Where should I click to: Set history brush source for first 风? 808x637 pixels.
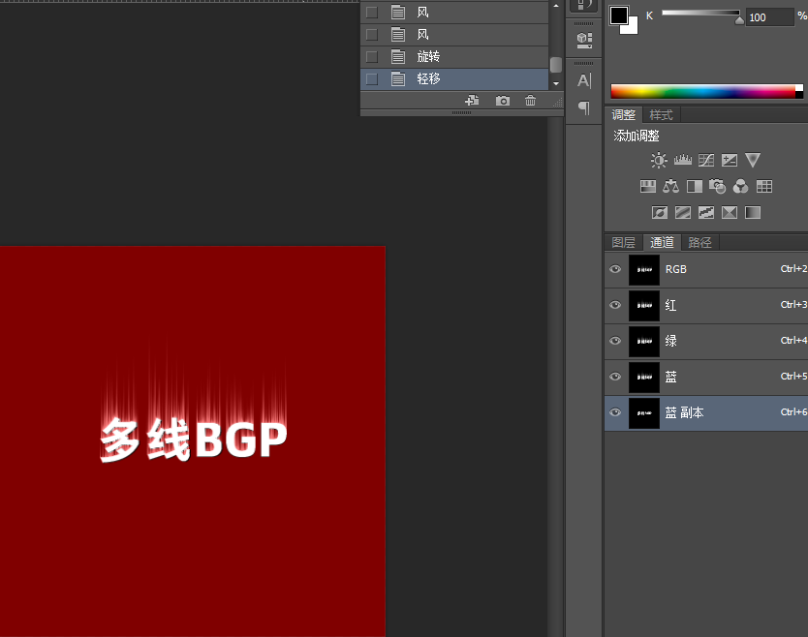[371, 13]
